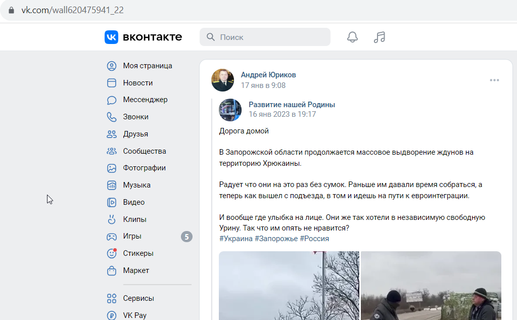This screenshot has width=517, height=320.
Task: Open Звонки label in sidebar
Action: [135, 117]
